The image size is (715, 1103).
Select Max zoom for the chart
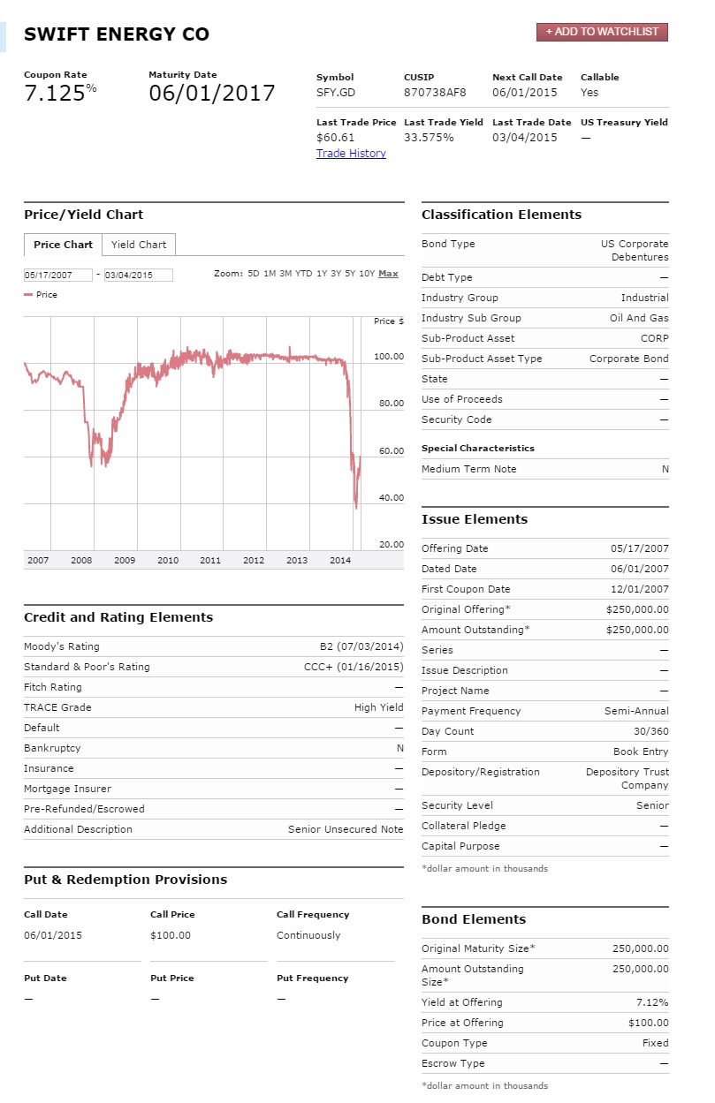click(x=388, y=274)
